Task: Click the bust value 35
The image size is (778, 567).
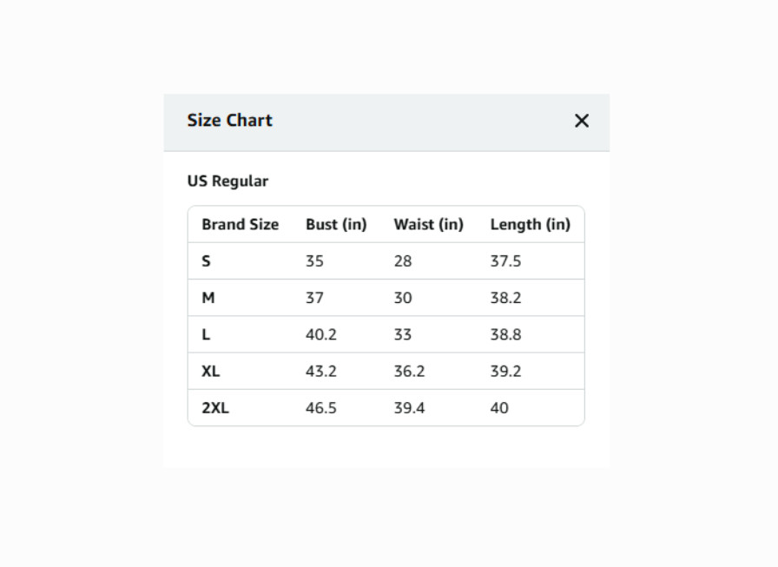Action: pos(314,261)
